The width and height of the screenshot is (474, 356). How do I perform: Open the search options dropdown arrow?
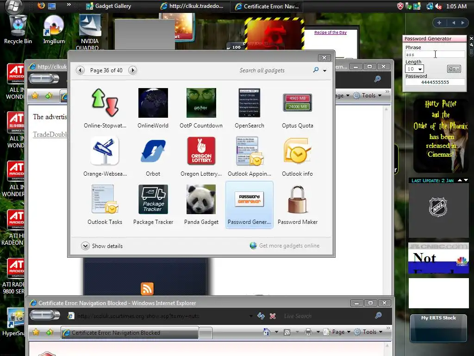[x=324, y=70]
